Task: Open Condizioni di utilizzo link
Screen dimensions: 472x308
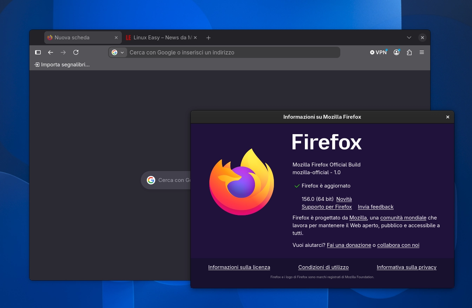Action: 323,267
